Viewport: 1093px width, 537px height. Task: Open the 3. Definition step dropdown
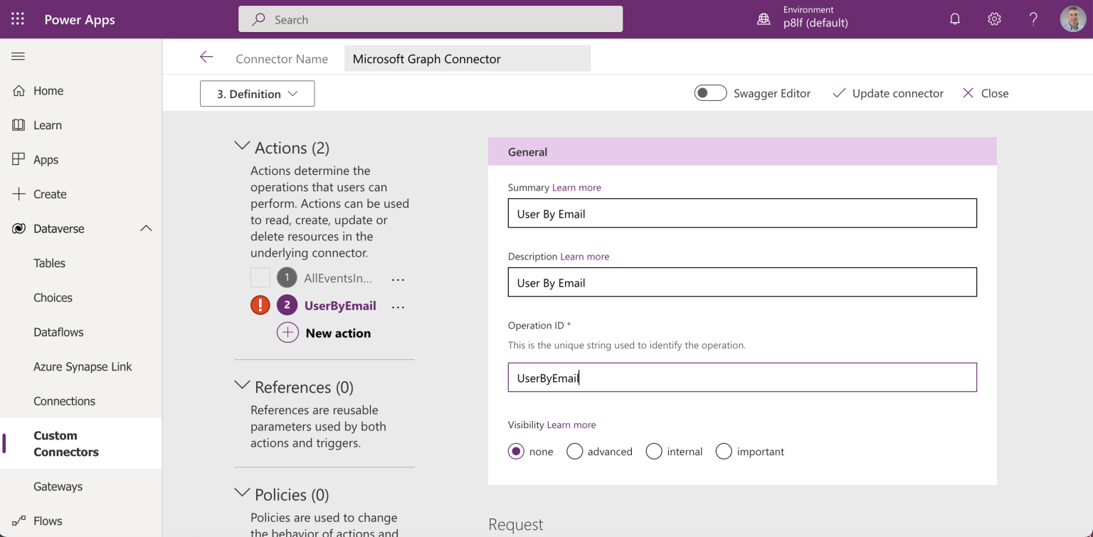257,94
